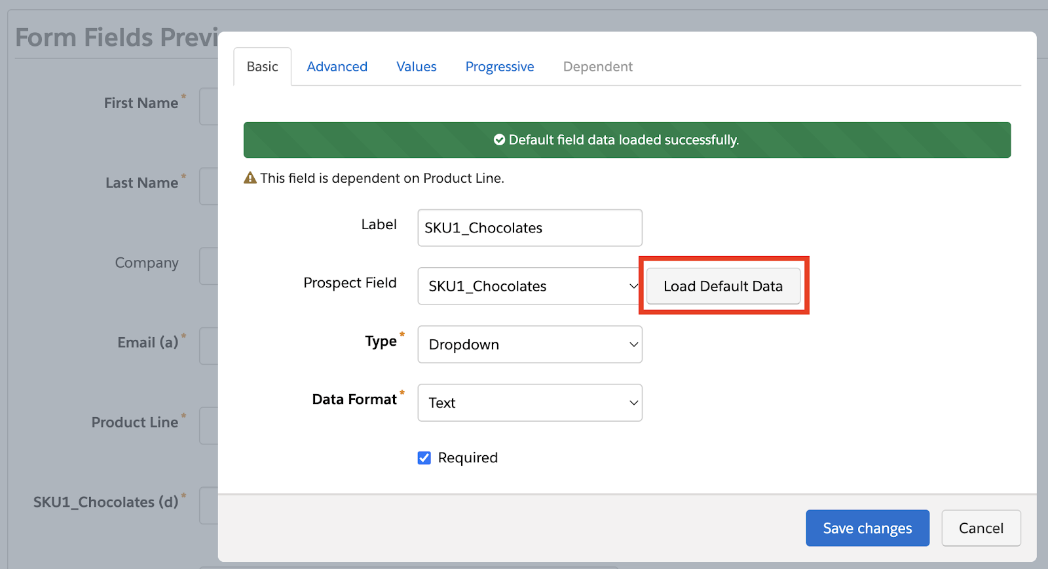Click the Label input field
This screenshot has height=569, width=1048.
coord(530,228)
